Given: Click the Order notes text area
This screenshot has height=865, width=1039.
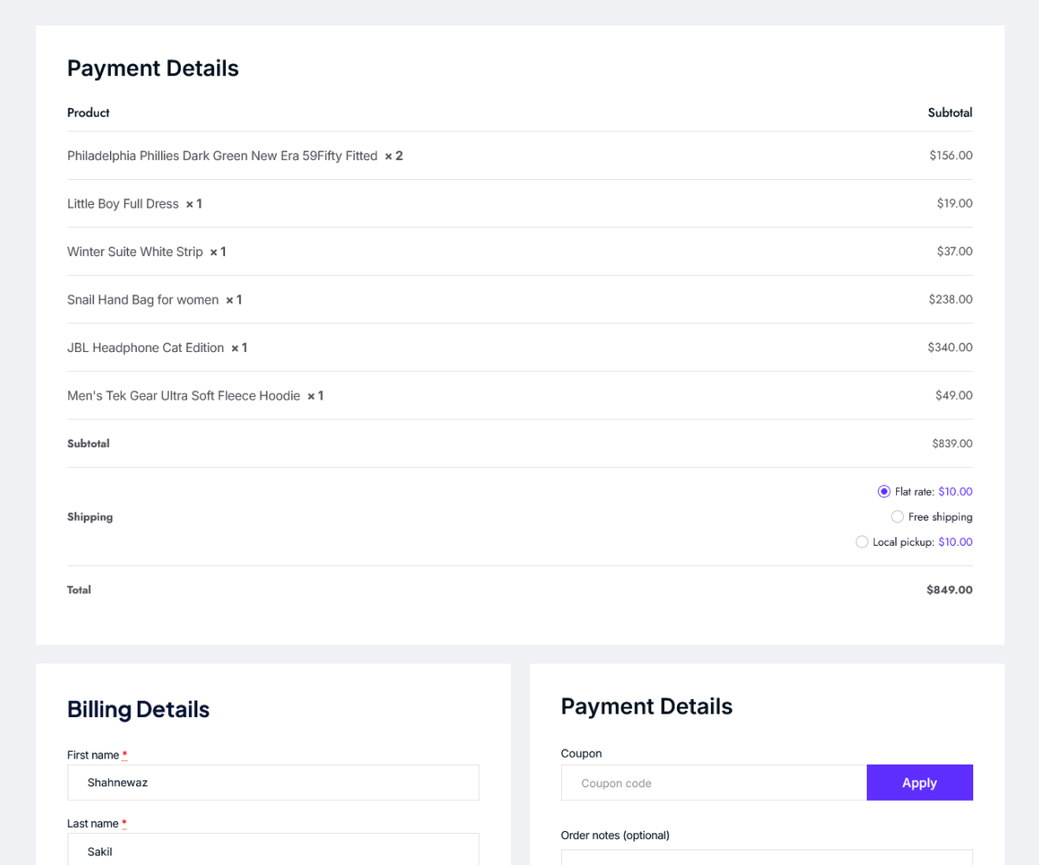Looking at the screenshot, I should tap(766, 856).
